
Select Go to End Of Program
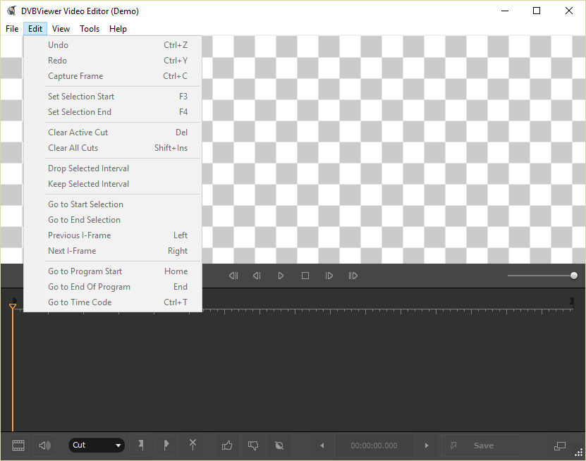click(x=113, y=287)
